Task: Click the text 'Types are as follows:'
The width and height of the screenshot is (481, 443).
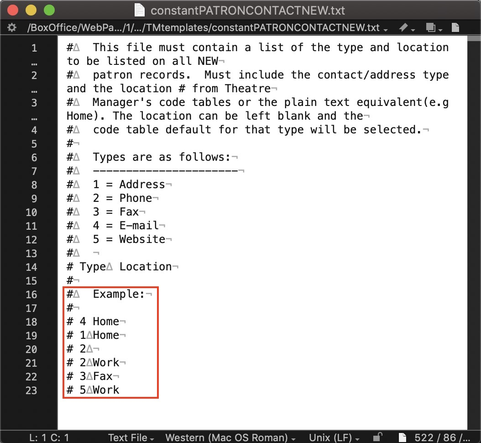Action: [162, 157]
